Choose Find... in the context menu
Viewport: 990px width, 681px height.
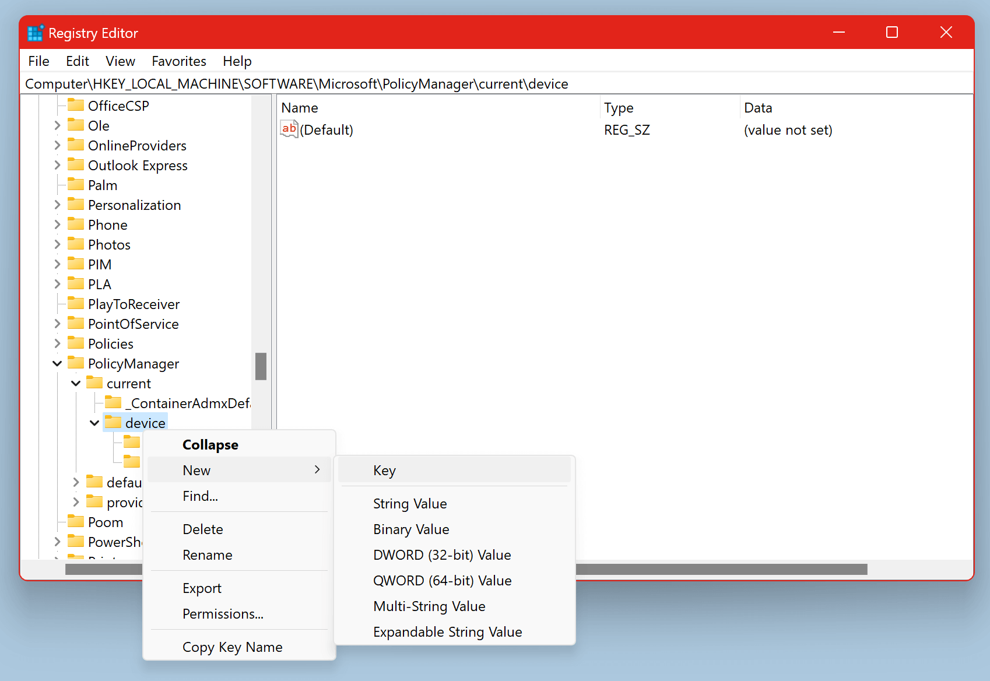click(x=239, y=496)
